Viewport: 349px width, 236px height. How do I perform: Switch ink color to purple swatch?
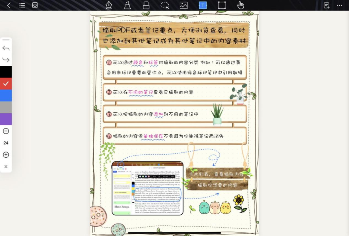[x=6, y=119]
